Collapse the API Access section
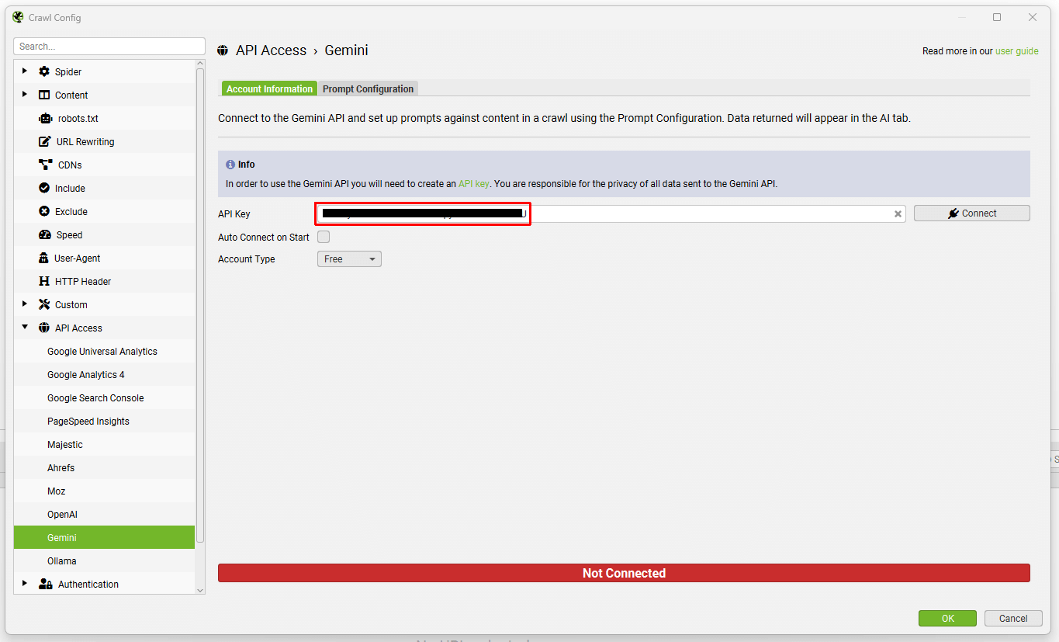 pos(25,328)
